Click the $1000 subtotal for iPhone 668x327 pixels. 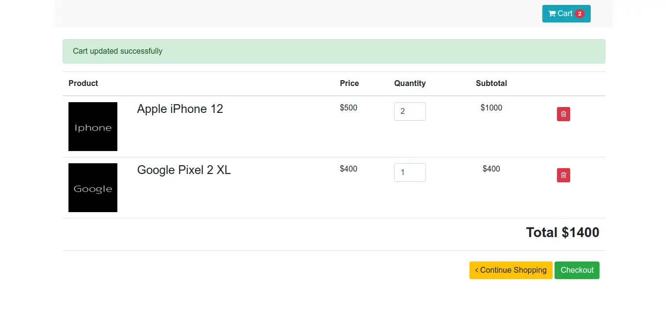point(491,108)
